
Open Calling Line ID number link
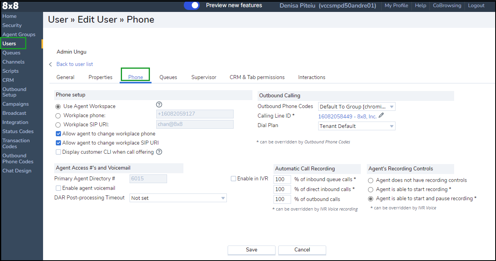pyautogui.click(x=347, y=116)
